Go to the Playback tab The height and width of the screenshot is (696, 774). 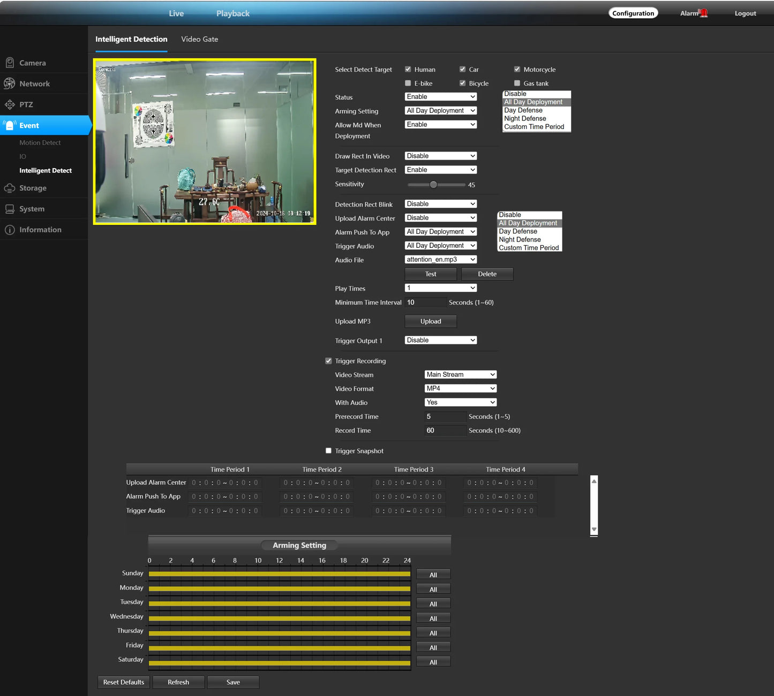coord(232,13)
